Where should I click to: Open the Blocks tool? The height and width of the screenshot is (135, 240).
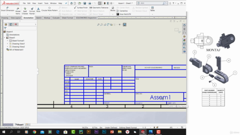click(x=113, y=9)
